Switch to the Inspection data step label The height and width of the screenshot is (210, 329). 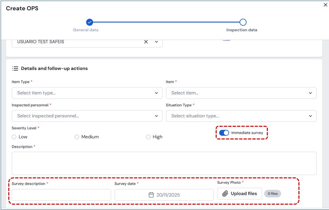(x=242, y=30)
